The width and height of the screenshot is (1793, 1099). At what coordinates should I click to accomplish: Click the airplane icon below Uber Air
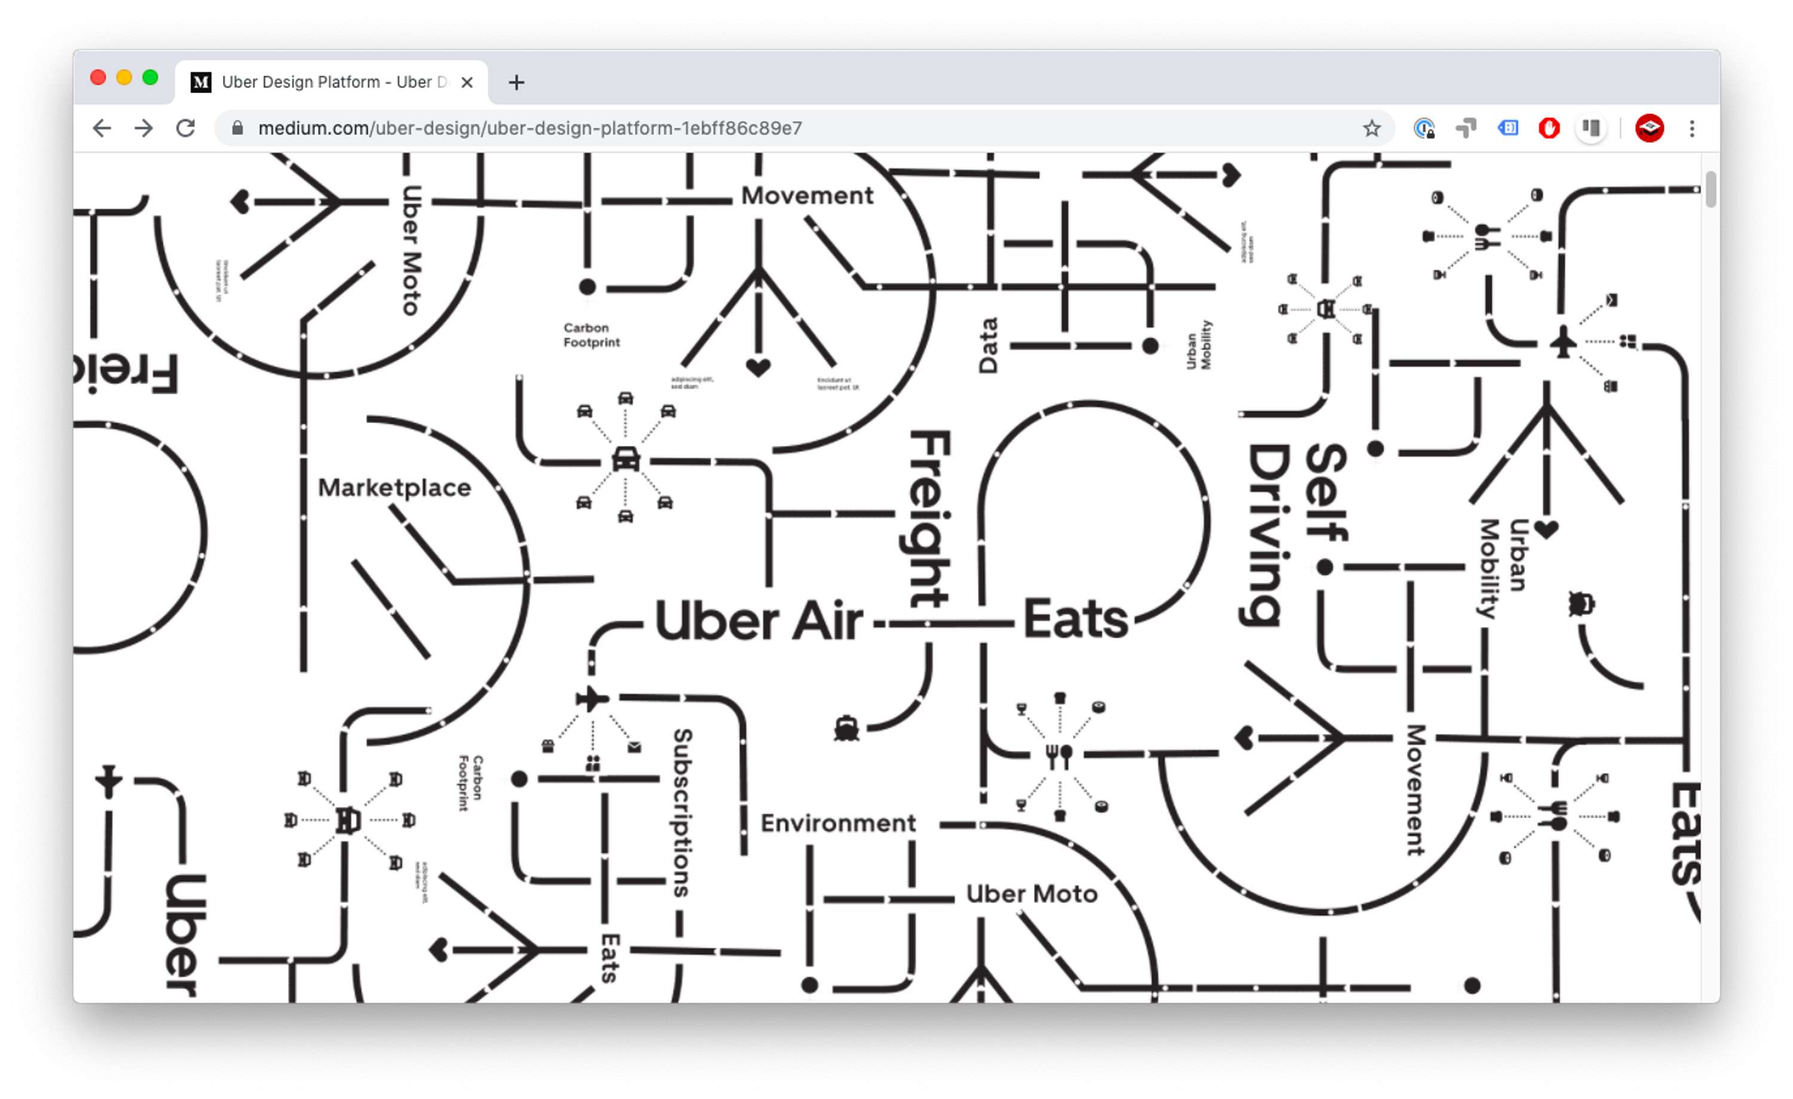click(x=592, y=699)
